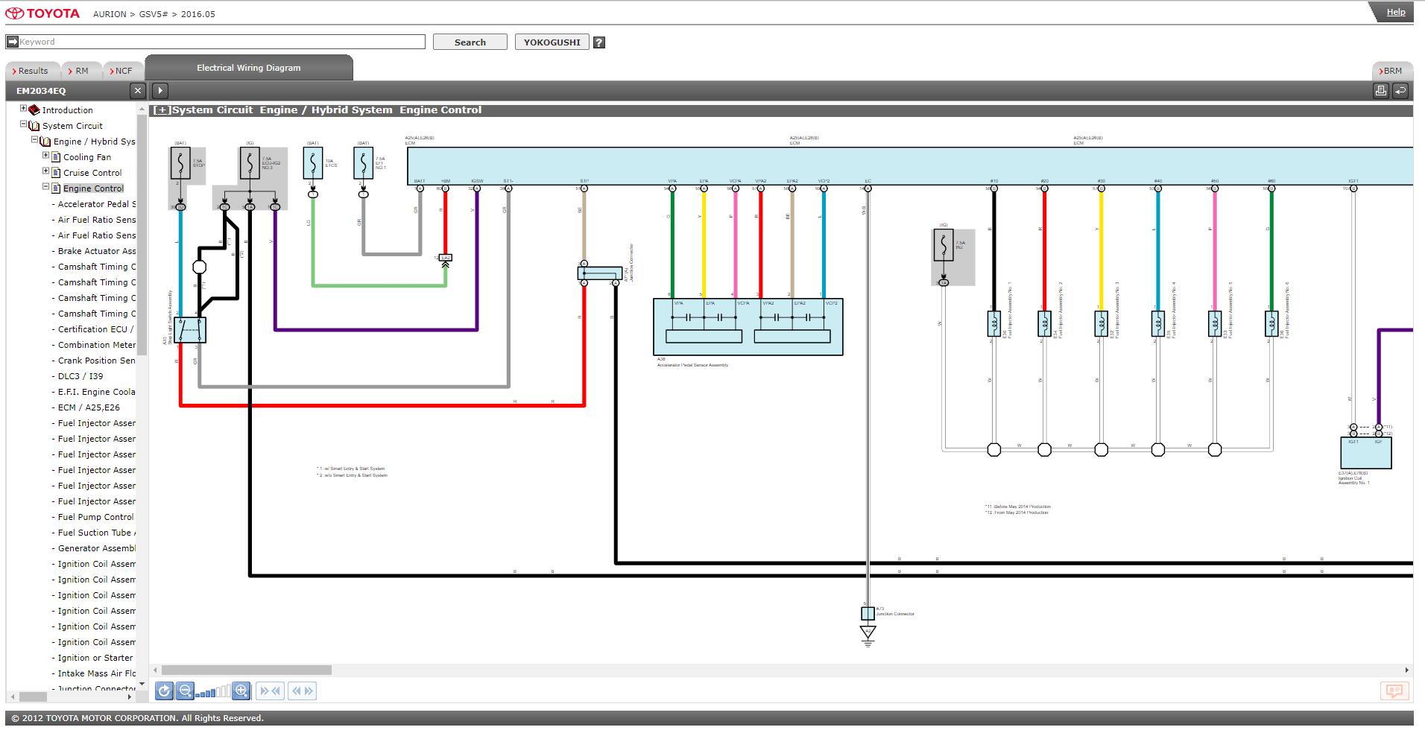1425x733 pixels.
Task: Collapse the System Circuit tree node
Action: [x=23, y=124]
